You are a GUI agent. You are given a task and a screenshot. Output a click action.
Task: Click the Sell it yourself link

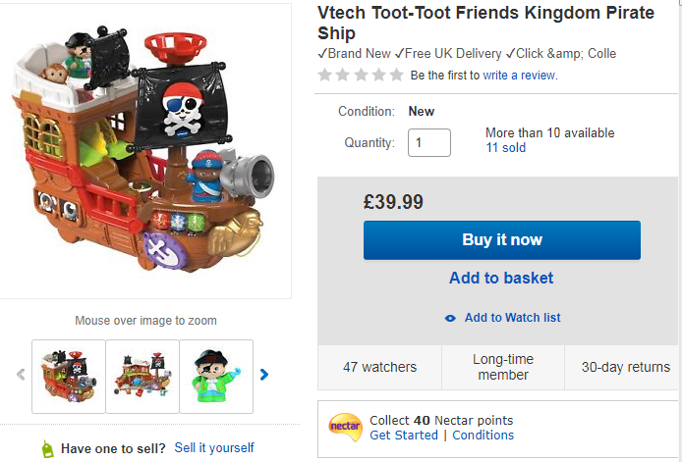click(214, 447)
